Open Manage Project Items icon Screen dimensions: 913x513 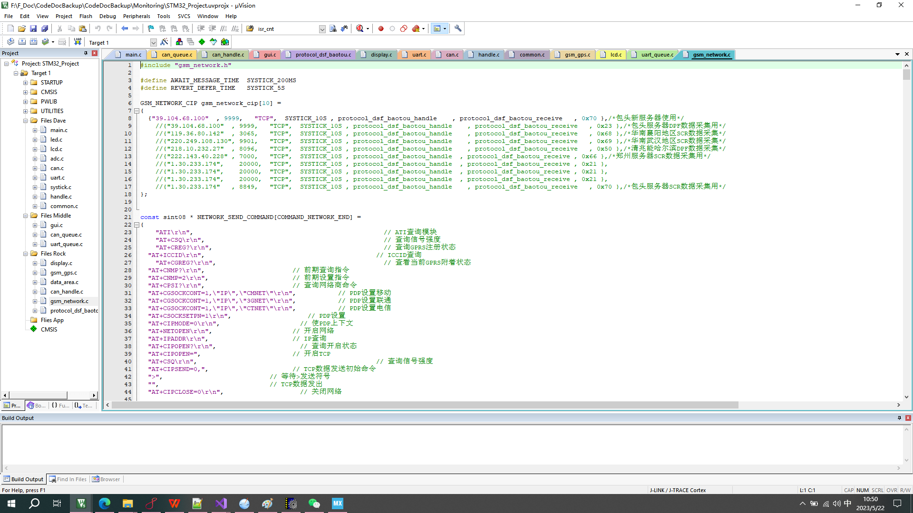(x=179, y=42)
